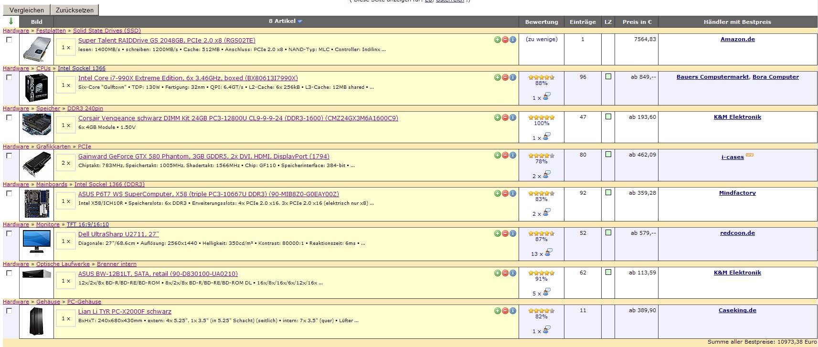
Task: Click green availability square for Intel Core i7-990X
Action: pyautogui.click(x=608, y=76)
